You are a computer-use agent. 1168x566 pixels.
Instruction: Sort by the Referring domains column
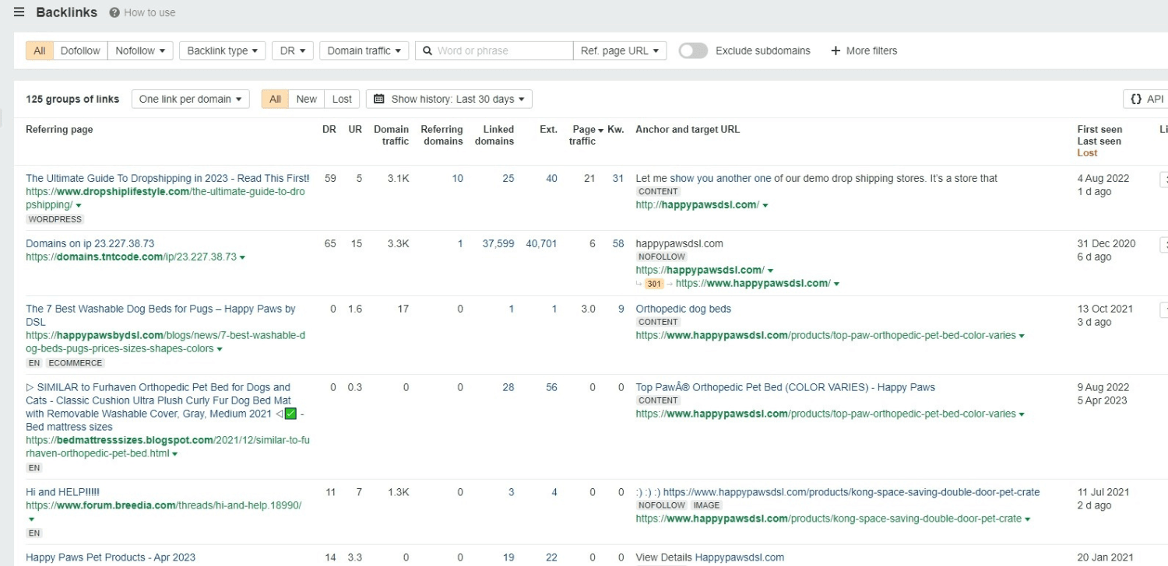[442, 135]
